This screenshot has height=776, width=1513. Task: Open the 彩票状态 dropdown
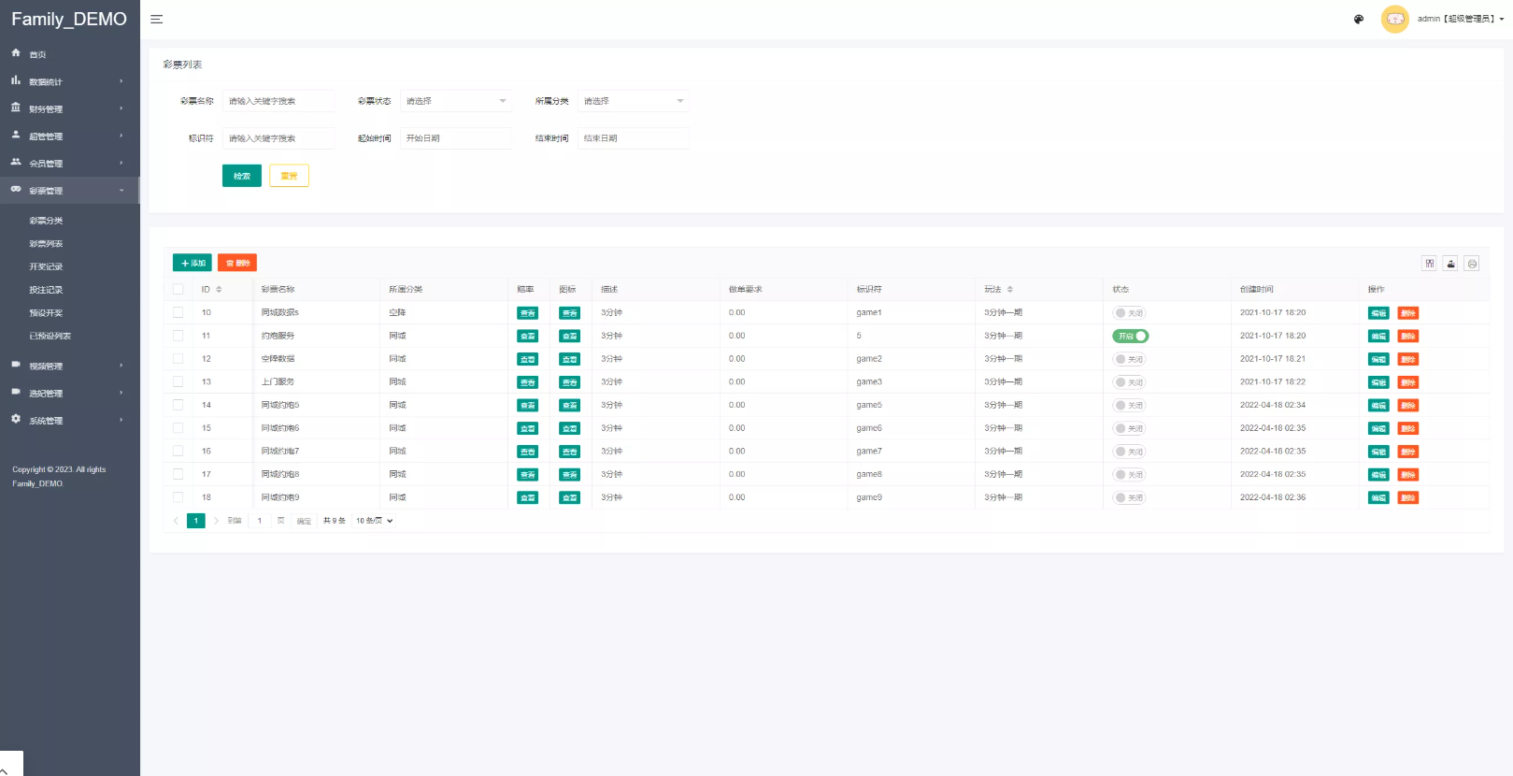[x=456, y=101]
